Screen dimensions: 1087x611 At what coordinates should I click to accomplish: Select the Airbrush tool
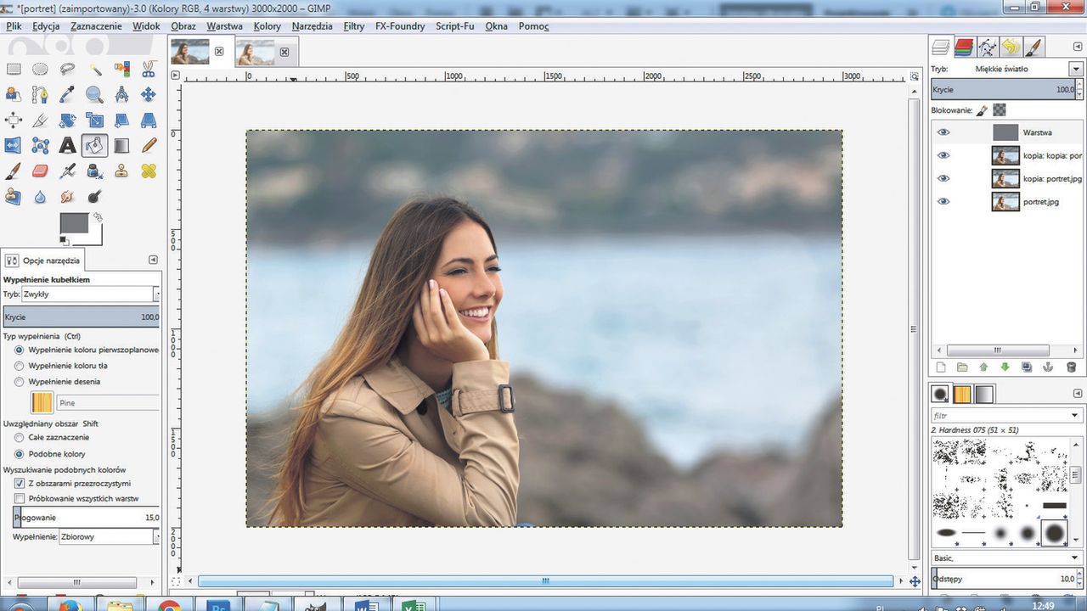[68, 171]
